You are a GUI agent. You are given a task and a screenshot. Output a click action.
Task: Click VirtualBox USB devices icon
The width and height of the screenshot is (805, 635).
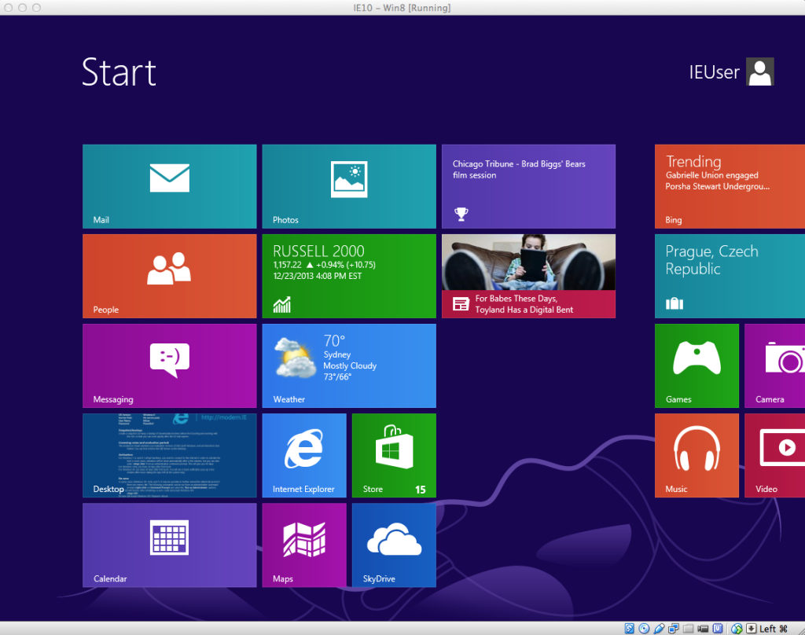pyautogui.click(x=660, y=629)
